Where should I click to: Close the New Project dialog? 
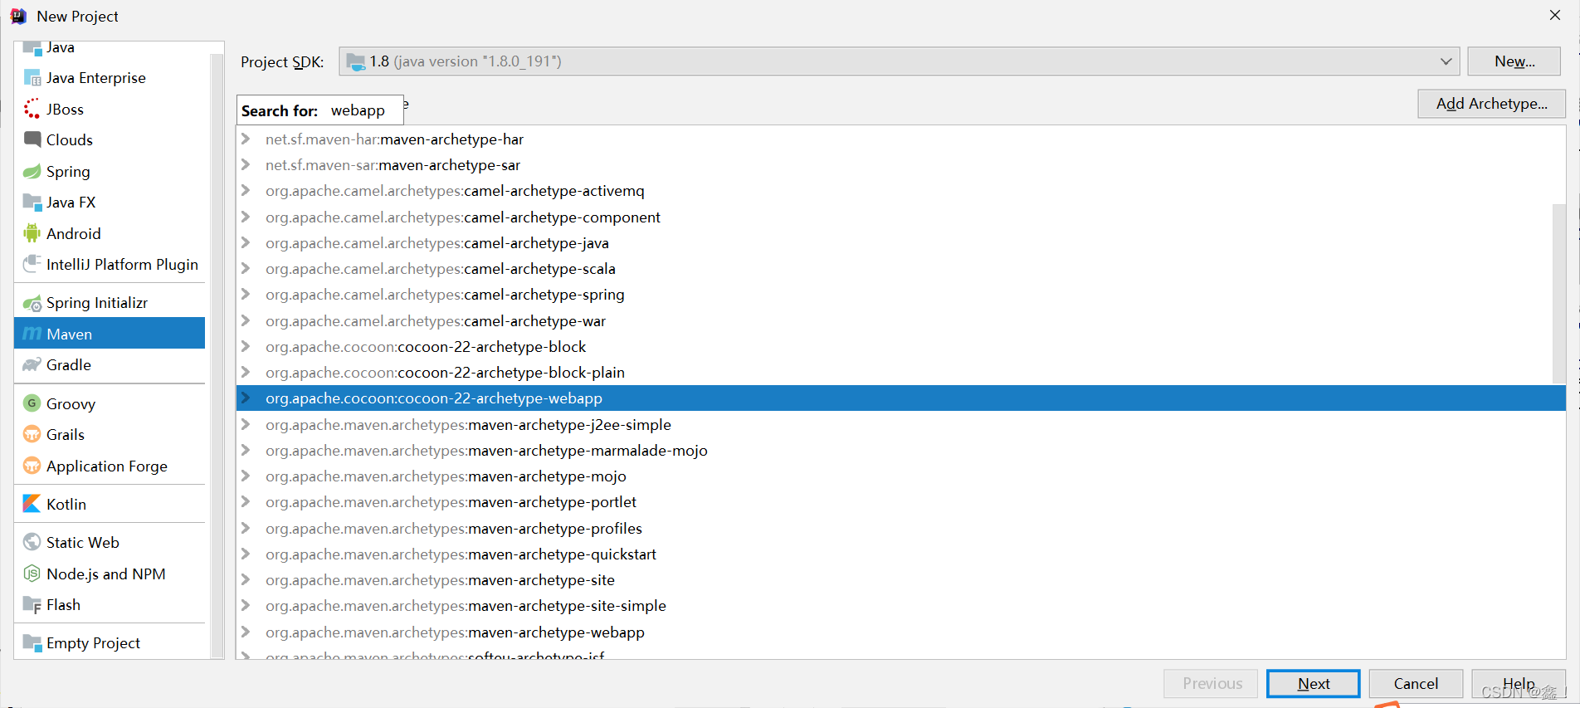tap(1555, 15)
